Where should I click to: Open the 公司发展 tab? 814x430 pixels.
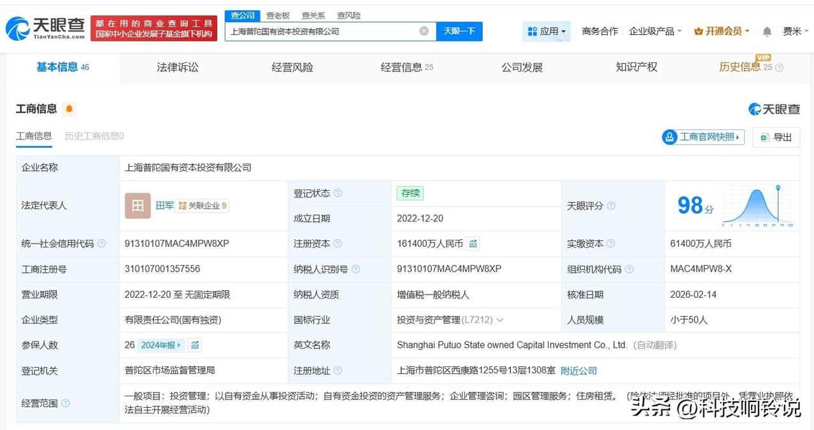coord(522,67)
